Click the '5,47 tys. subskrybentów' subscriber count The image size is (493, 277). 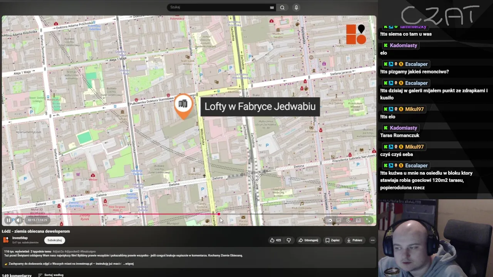click(25, 243)
